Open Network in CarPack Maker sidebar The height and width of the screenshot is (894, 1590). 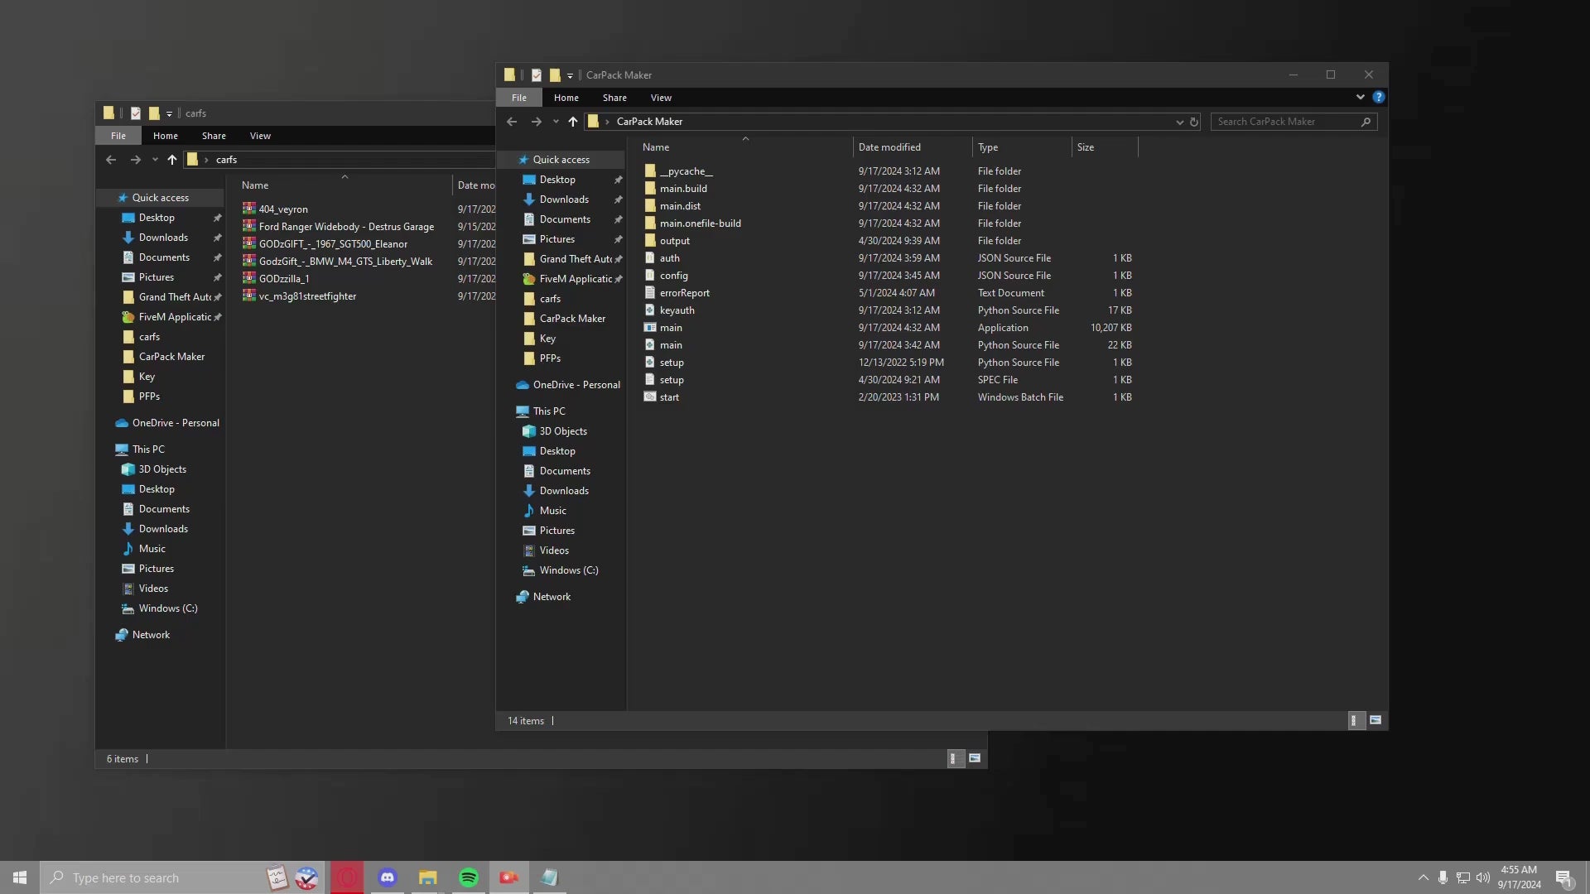click(552, 597)
